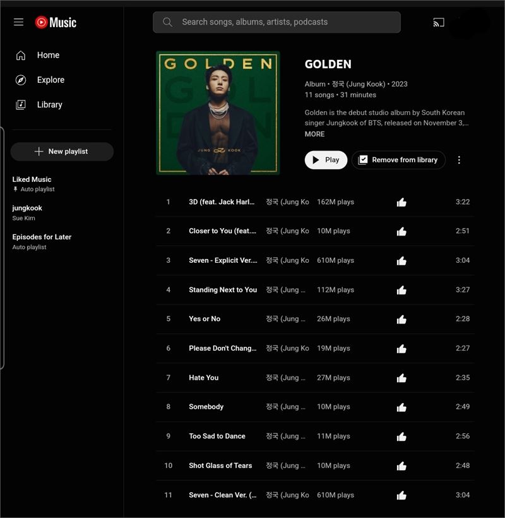Open the cast to device icon

tap(438, 23)
